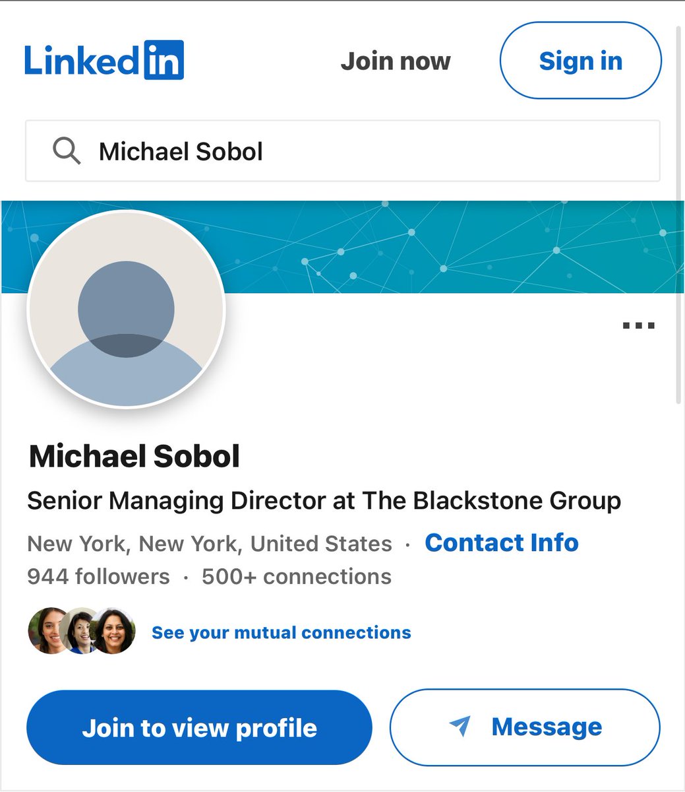Select the Join now option
Image resolution: width=685 pixels, height=792 pixels.
tap(396, 61)
